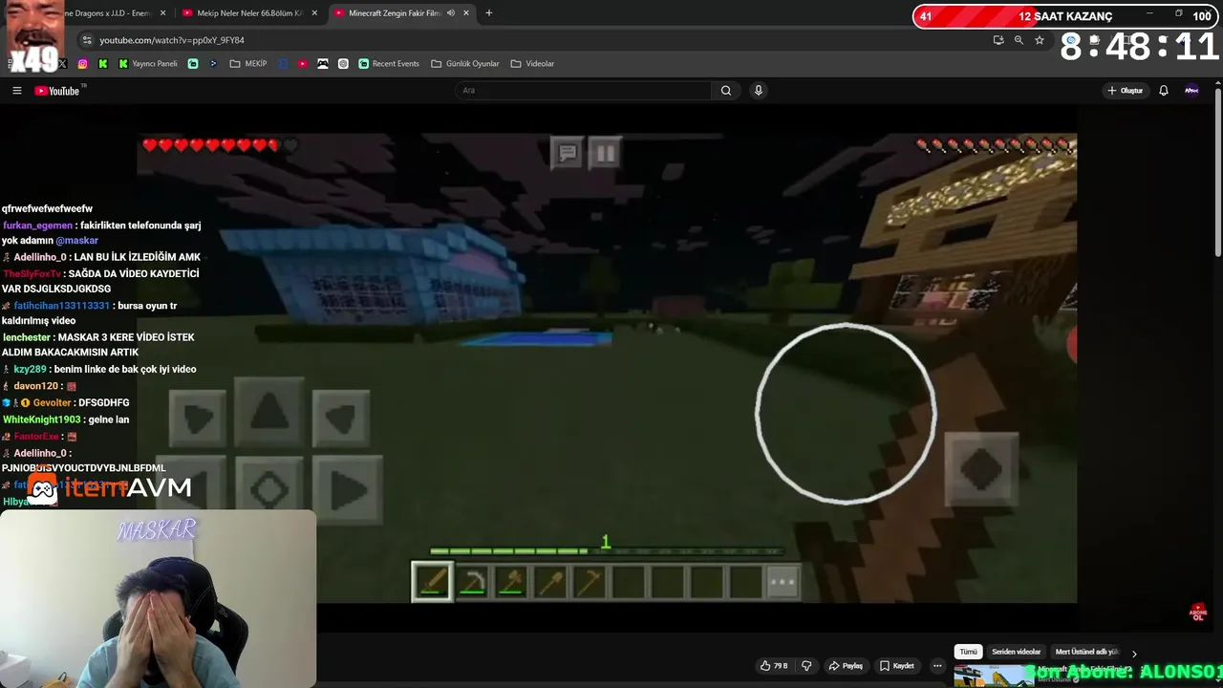The width and height of the screenshot is (1223, 688).
Task: Select the Seriden videolar chip
Action: (1016, 652)
